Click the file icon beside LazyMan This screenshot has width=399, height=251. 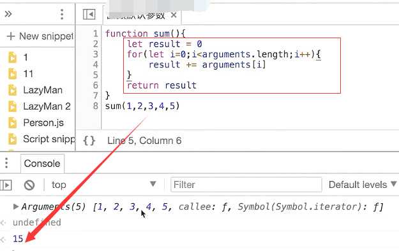coord(12,90)
